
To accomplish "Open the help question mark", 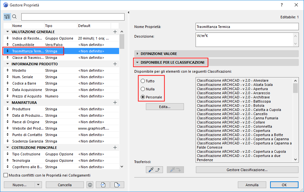I will 282,5.
